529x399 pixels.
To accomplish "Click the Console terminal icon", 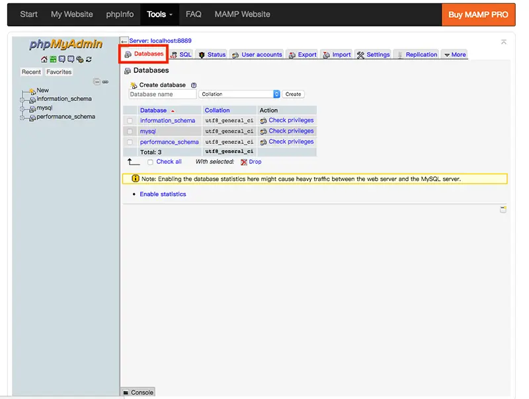I will tap(126, 392).
